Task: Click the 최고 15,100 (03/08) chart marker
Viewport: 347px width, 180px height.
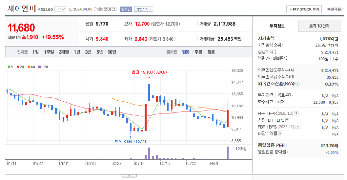Action: tap(149, 73)
